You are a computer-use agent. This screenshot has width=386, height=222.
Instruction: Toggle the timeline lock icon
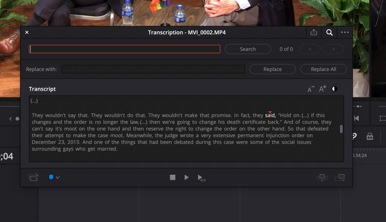(370, 137)
